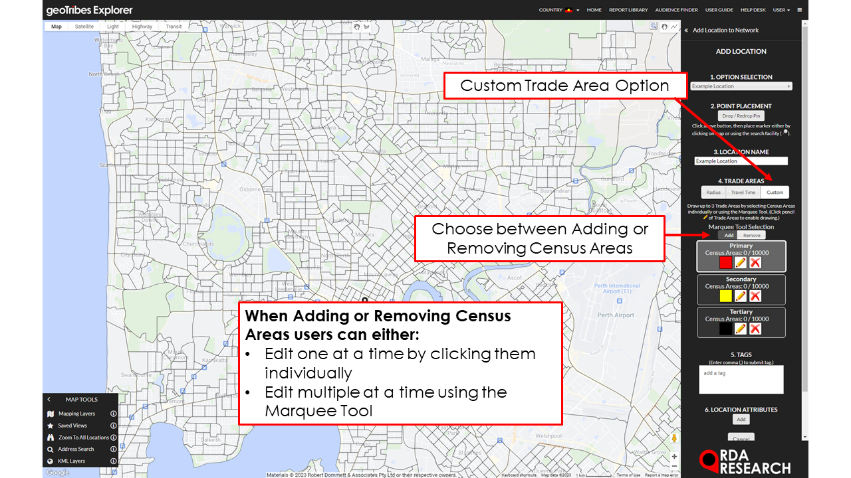Click the geoTribes Explorer logo
Screen dimensions: 851x478
pyautogui.click(x=89, y=10)
